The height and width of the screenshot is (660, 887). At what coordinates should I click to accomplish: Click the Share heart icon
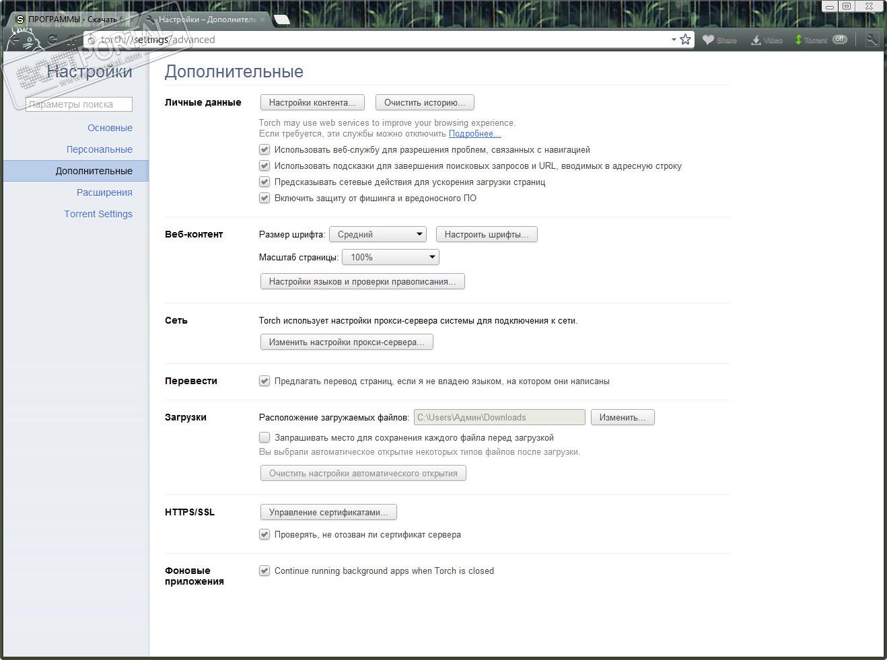click(708, 40)
